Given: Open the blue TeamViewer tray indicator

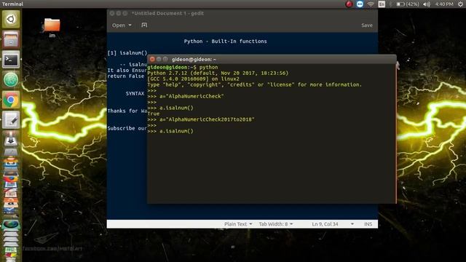Looking at the screenshot, I should pos(360,4).
